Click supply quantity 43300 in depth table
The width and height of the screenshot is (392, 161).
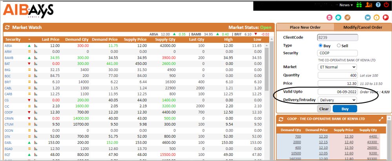(372, 142)
